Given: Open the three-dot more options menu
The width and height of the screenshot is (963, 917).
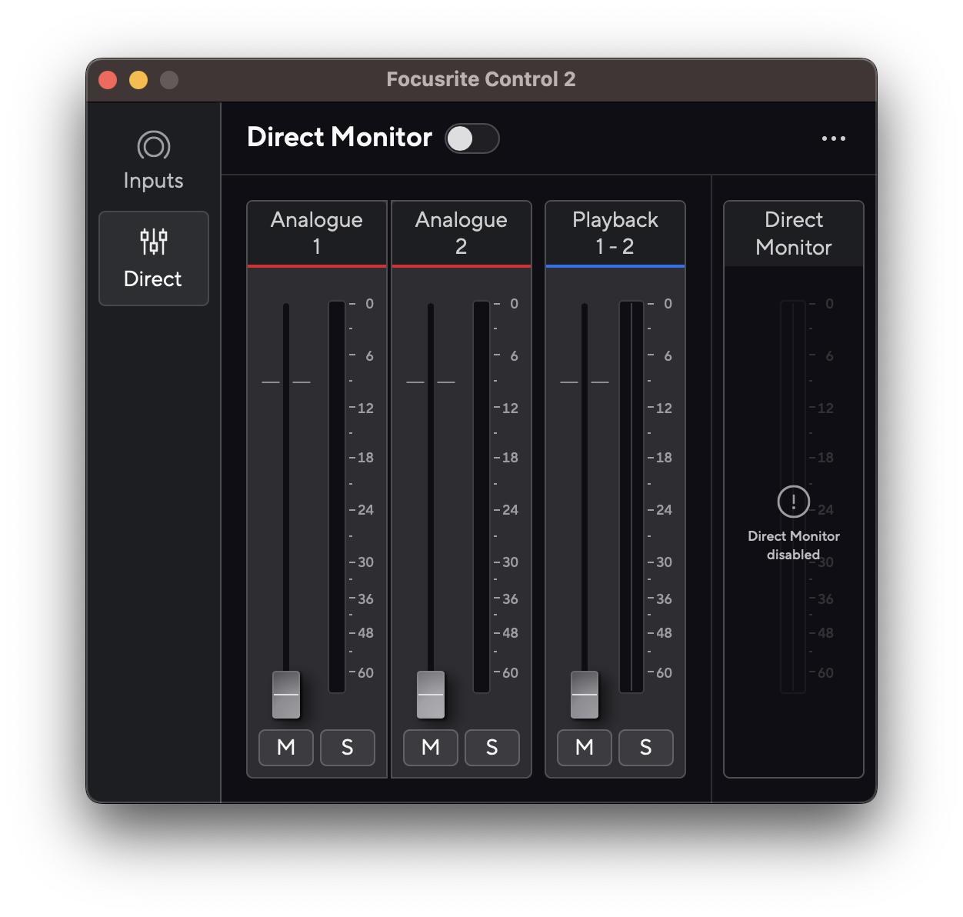Looking at the screenshot, I should [833, 138].
